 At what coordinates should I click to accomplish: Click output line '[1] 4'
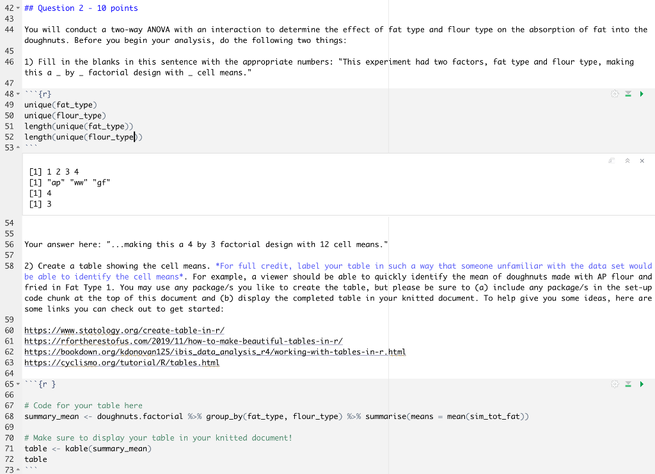[x=40, y=193]
